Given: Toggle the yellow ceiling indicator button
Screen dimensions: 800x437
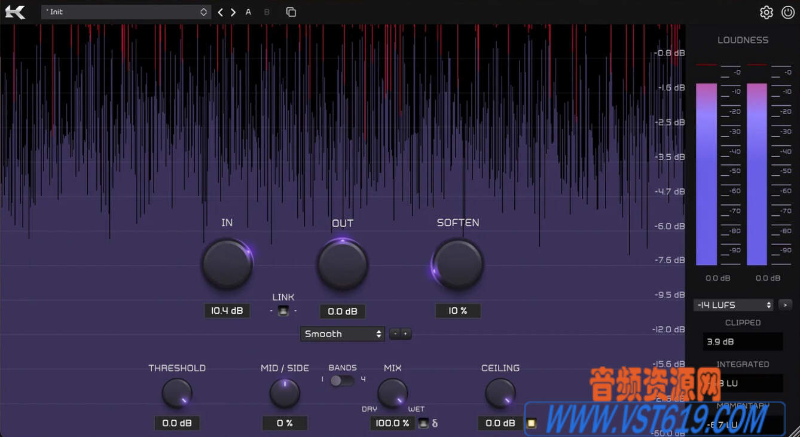Looking at the screenshot, I should click(531, 424).
